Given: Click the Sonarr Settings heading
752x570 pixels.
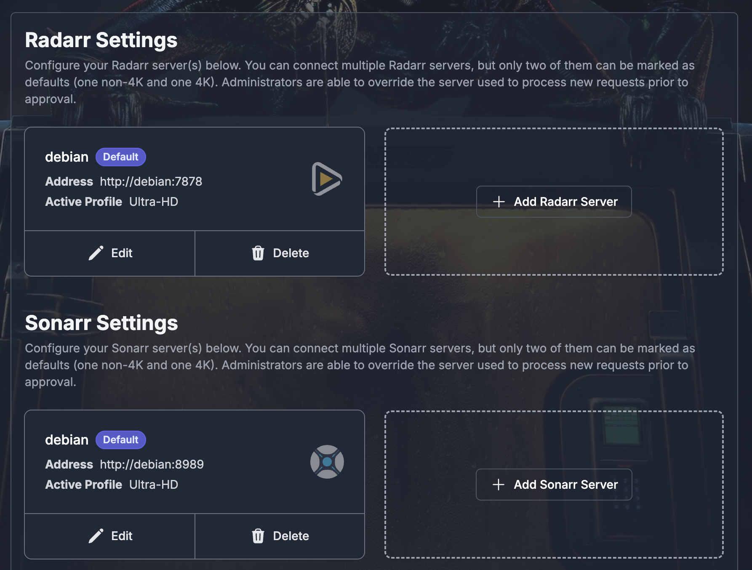Looking at the screenshot, I should click(x=101, y=323).
